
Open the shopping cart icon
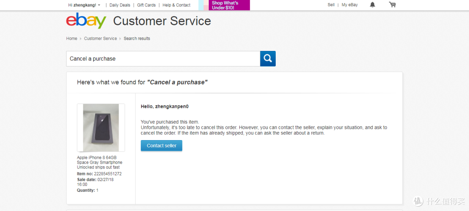(x=392, y=5)
